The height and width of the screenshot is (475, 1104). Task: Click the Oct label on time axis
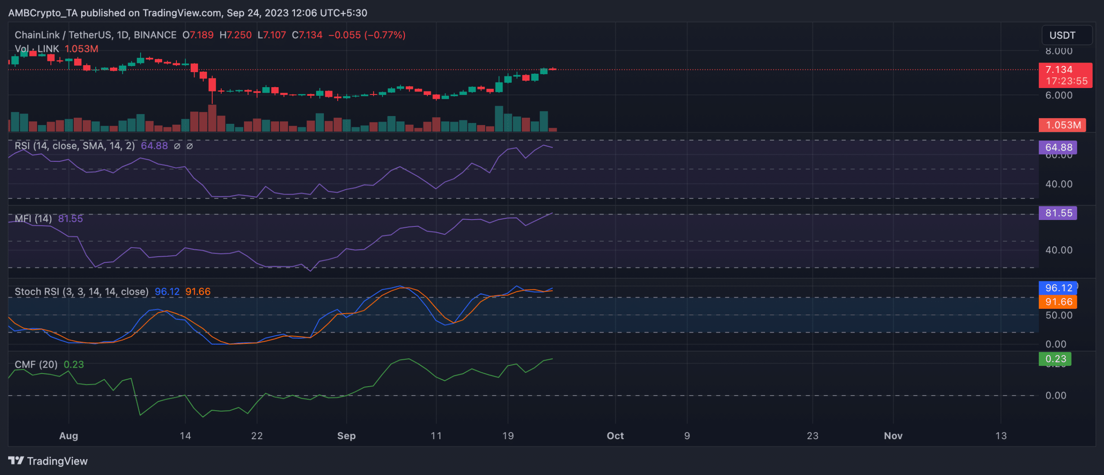click(x=615, y=436)
